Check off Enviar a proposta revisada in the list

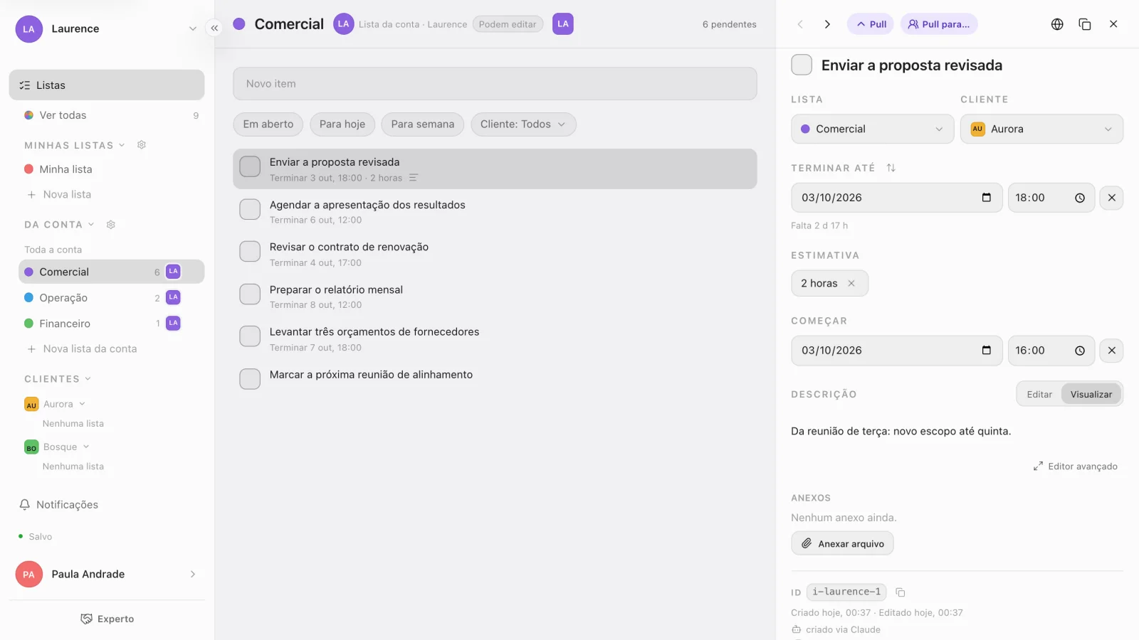tap(250, 166)
